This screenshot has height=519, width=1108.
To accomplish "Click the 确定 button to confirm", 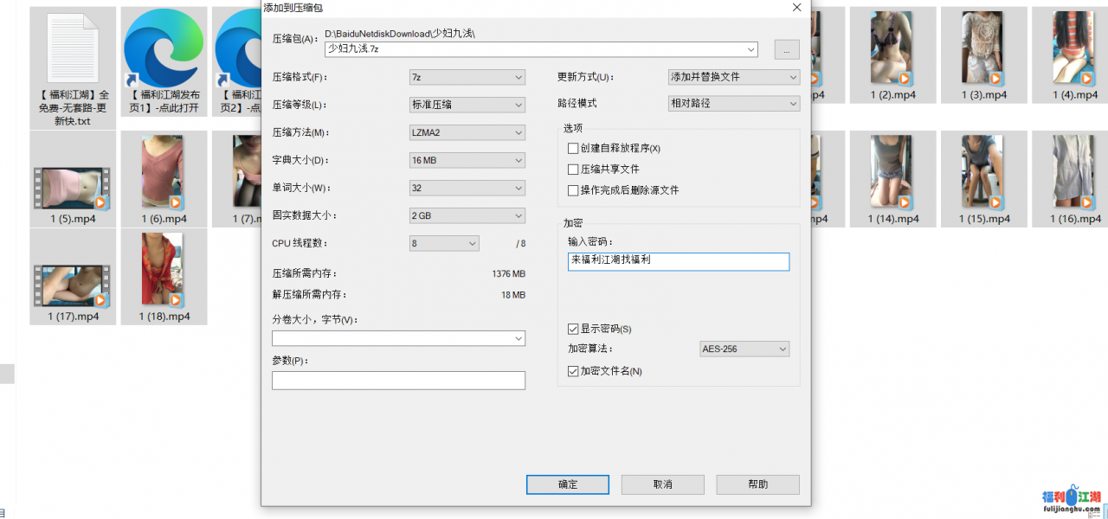I will [567, 484].
